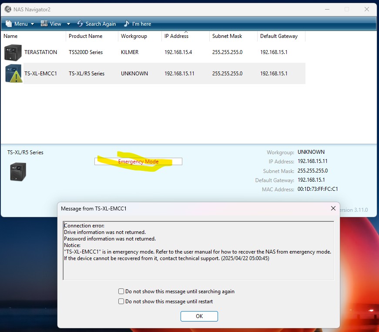379x332 pixels.
Task: Click the NAS Navigator2 title bar icon
Action: [x=8, y=9]
